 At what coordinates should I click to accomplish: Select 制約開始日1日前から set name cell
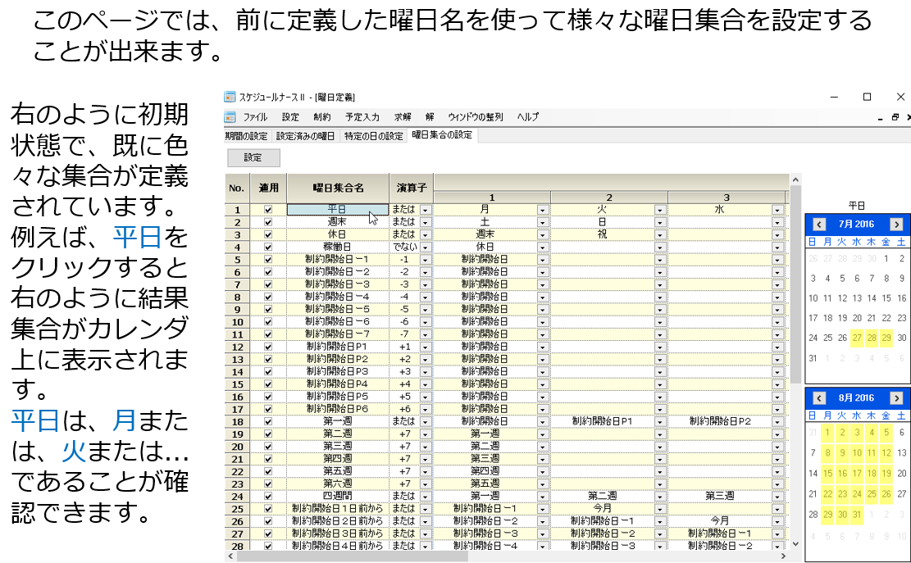[338, 508]
